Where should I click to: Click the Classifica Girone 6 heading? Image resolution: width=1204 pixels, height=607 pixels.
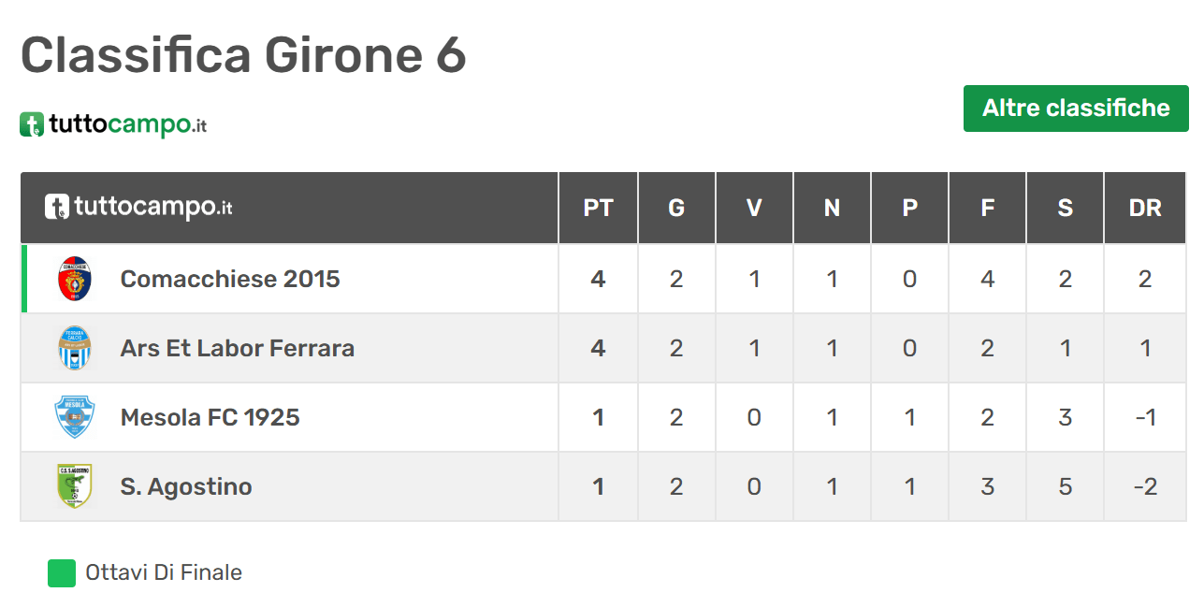click(x=243, y=55)
